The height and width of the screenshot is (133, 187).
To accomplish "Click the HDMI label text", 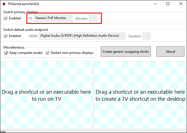I will tap(33, 36).
